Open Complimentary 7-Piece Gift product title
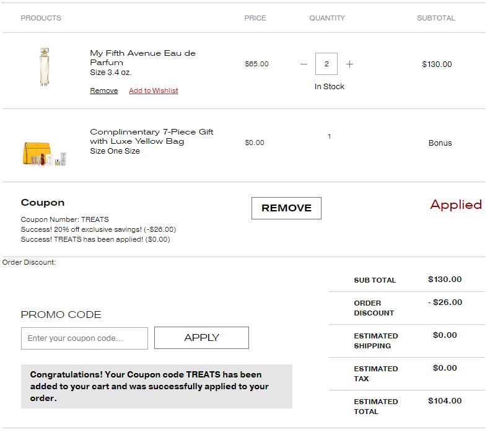490x432 pixels. (x=152, y=136)
